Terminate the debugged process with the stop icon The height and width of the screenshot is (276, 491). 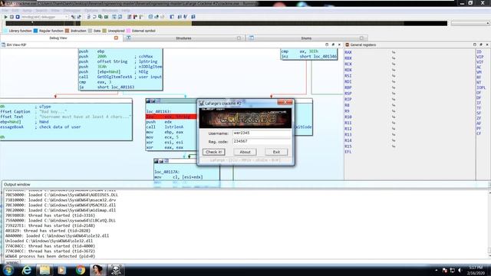[18, 17]
